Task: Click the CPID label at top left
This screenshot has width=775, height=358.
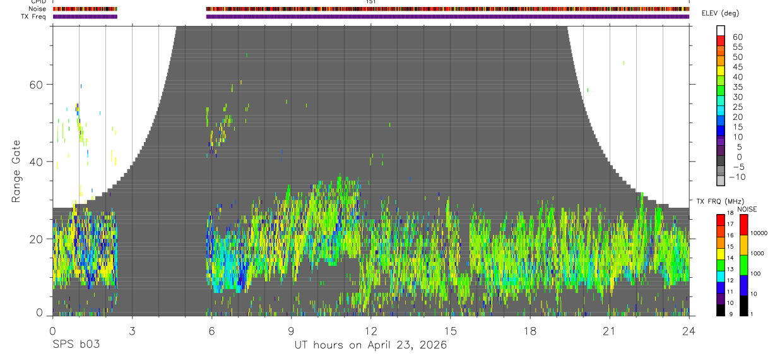Action: click(x=38, y=2)
